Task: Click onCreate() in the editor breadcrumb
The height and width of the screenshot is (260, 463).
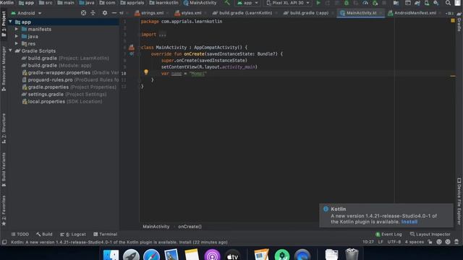Action: click(190, 226)
